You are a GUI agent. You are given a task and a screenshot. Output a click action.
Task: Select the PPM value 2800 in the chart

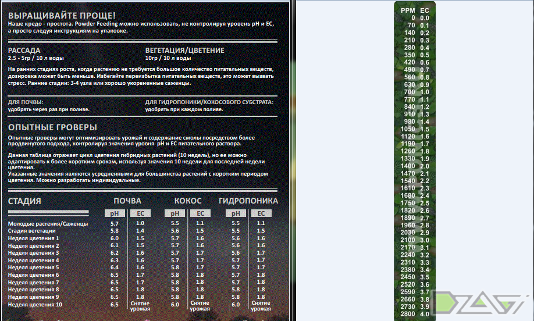(x=408, y=314)
